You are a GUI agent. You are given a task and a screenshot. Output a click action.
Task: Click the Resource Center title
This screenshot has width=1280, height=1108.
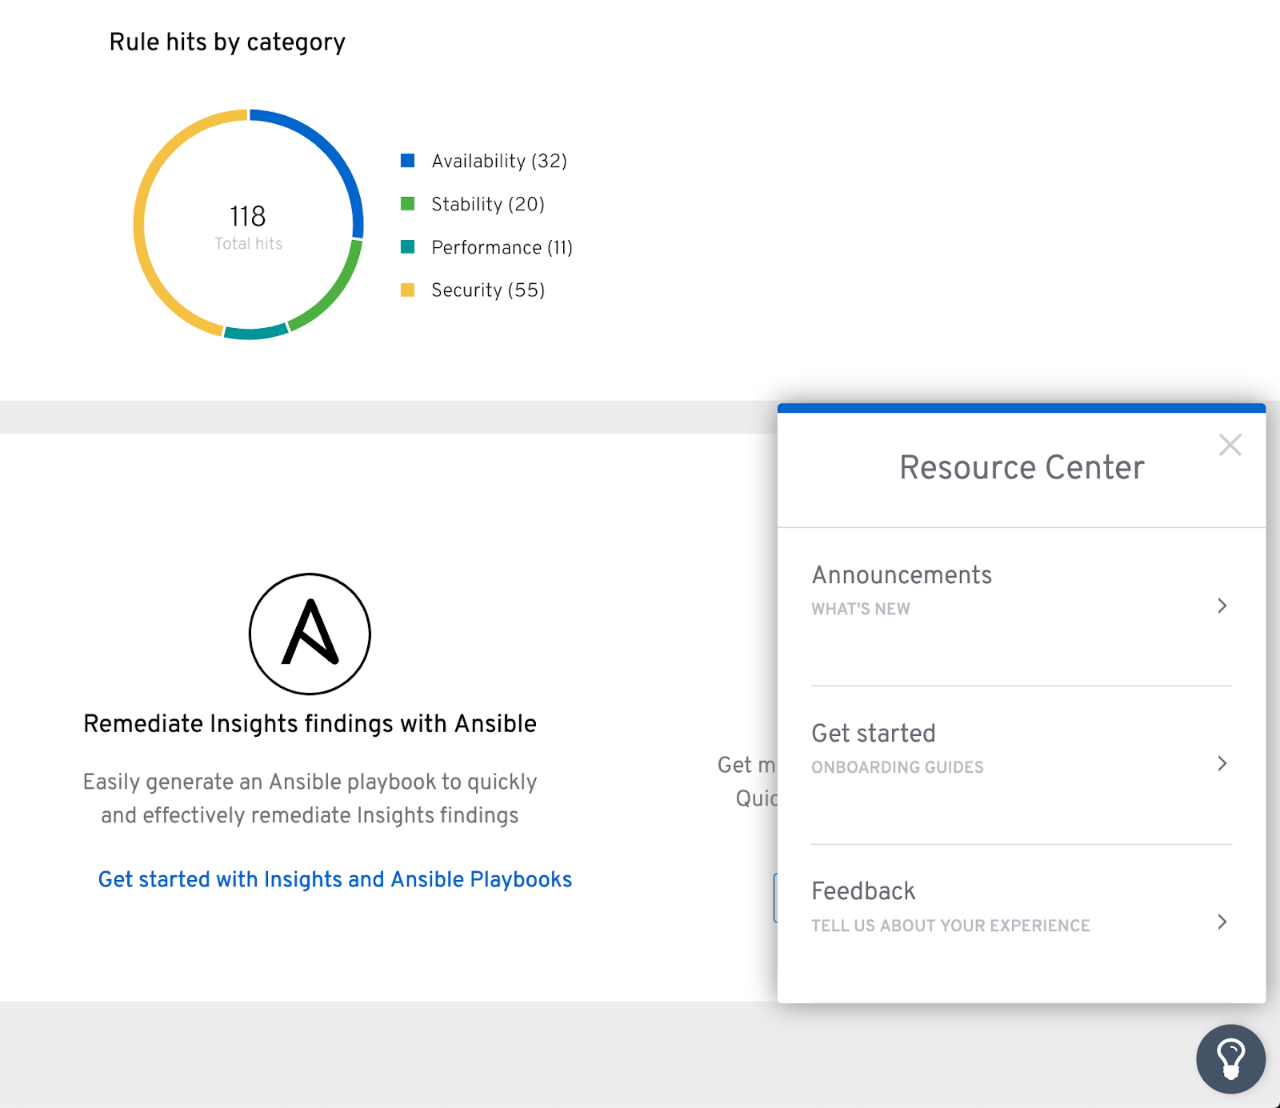[x=1022, y=467]
